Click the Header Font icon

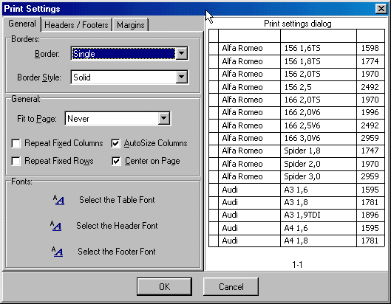click(56, 226)
